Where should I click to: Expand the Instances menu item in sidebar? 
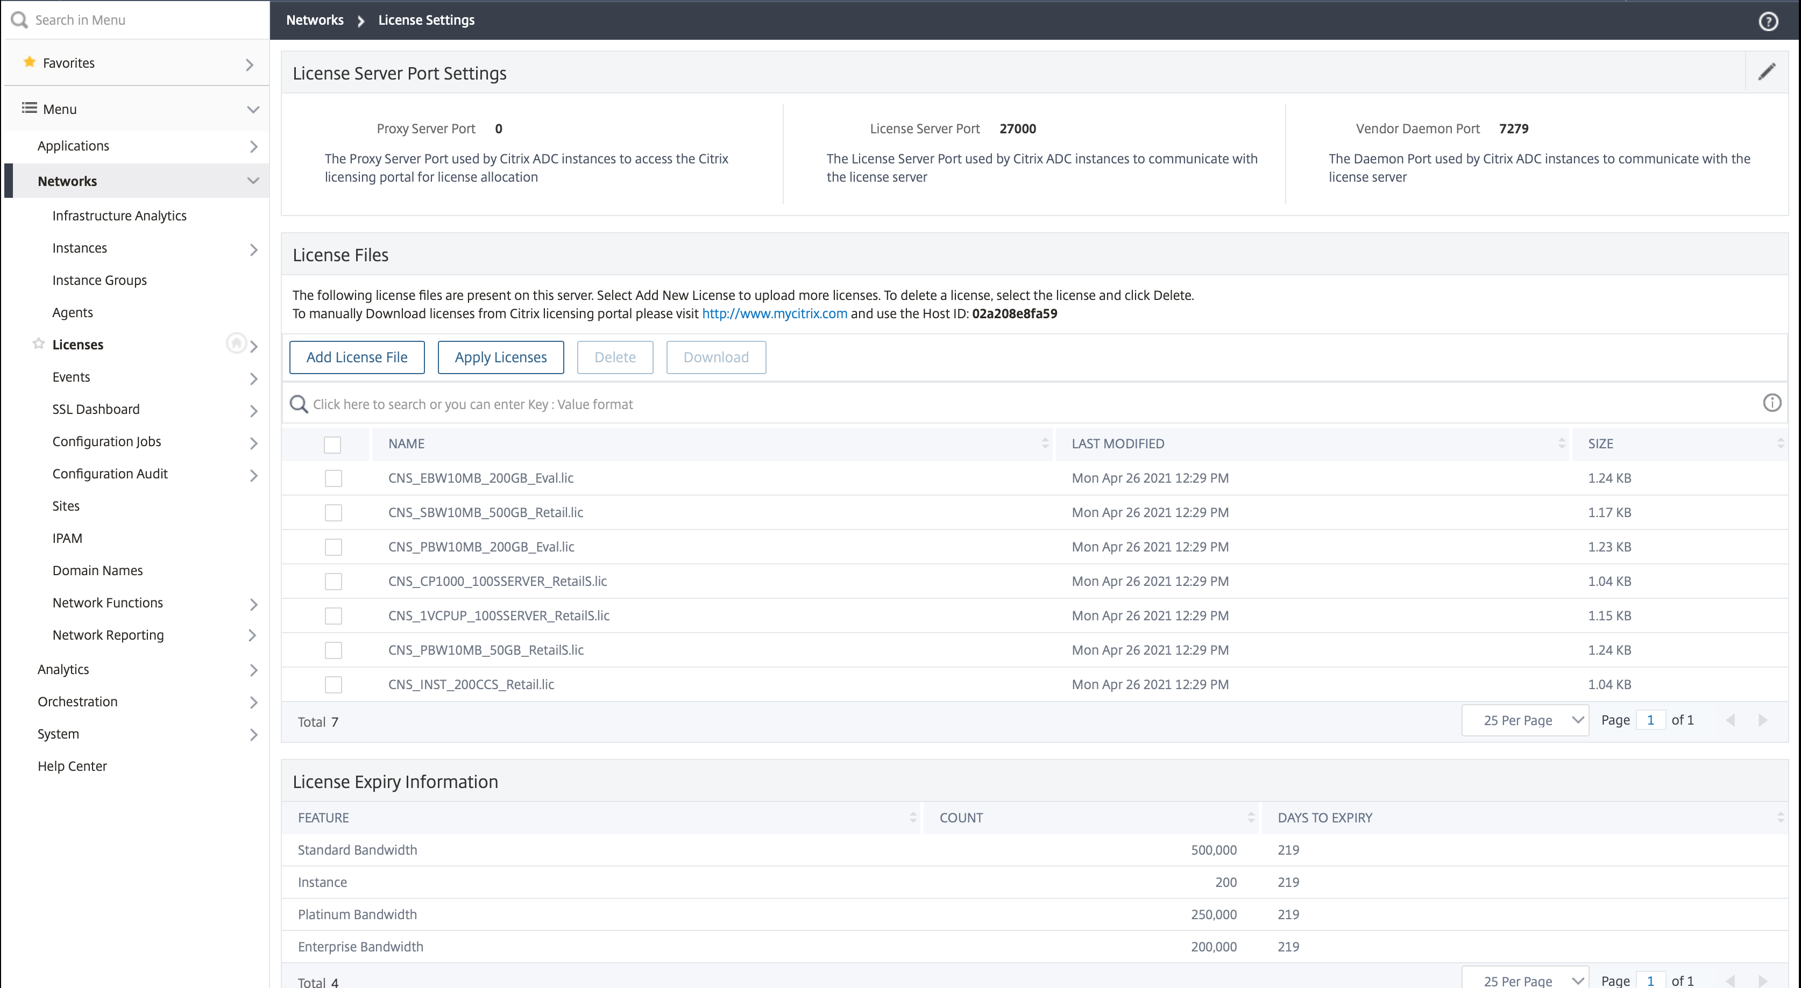[x=253, y=249]
